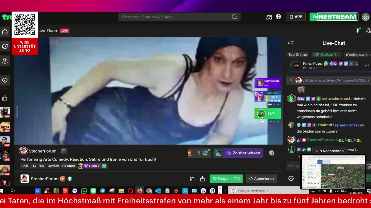Click the share icon below stream
371x208 pixels.
[203, 179]
